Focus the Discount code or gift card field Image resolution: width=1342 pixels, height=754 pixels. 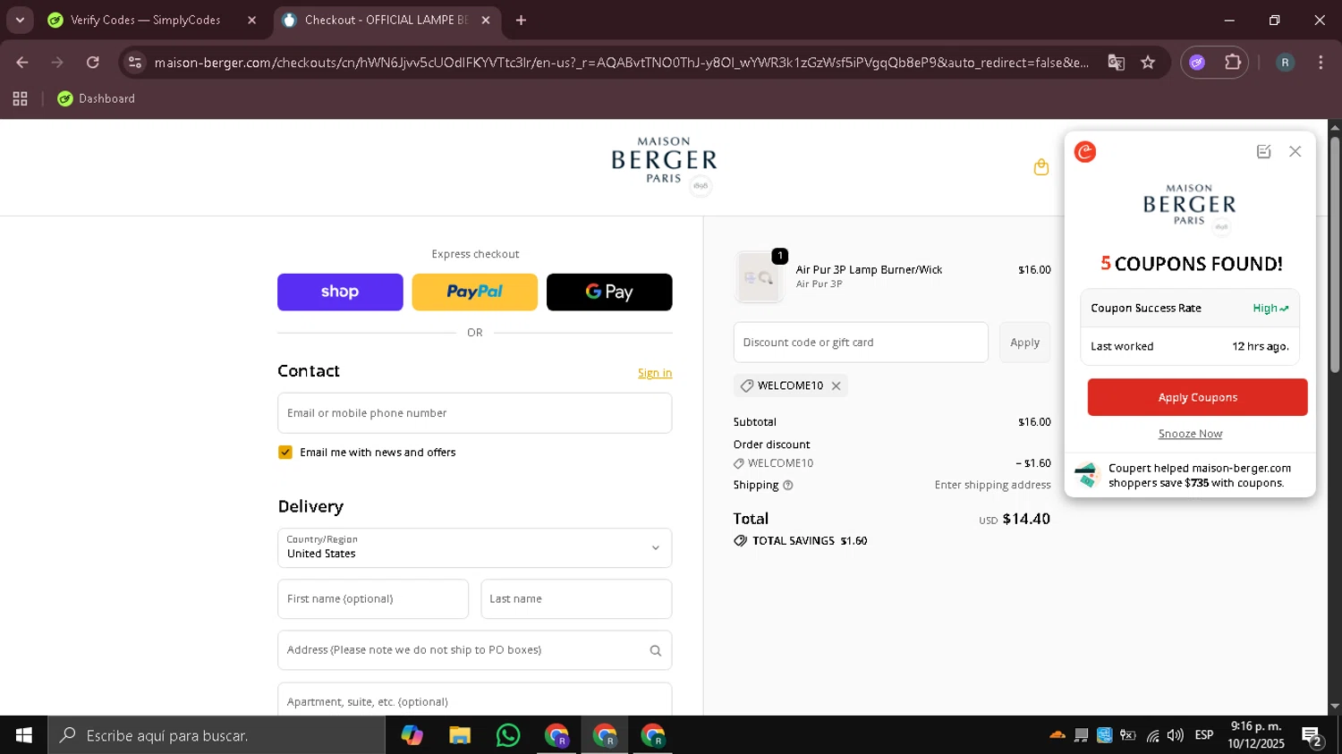click(861, 343)
